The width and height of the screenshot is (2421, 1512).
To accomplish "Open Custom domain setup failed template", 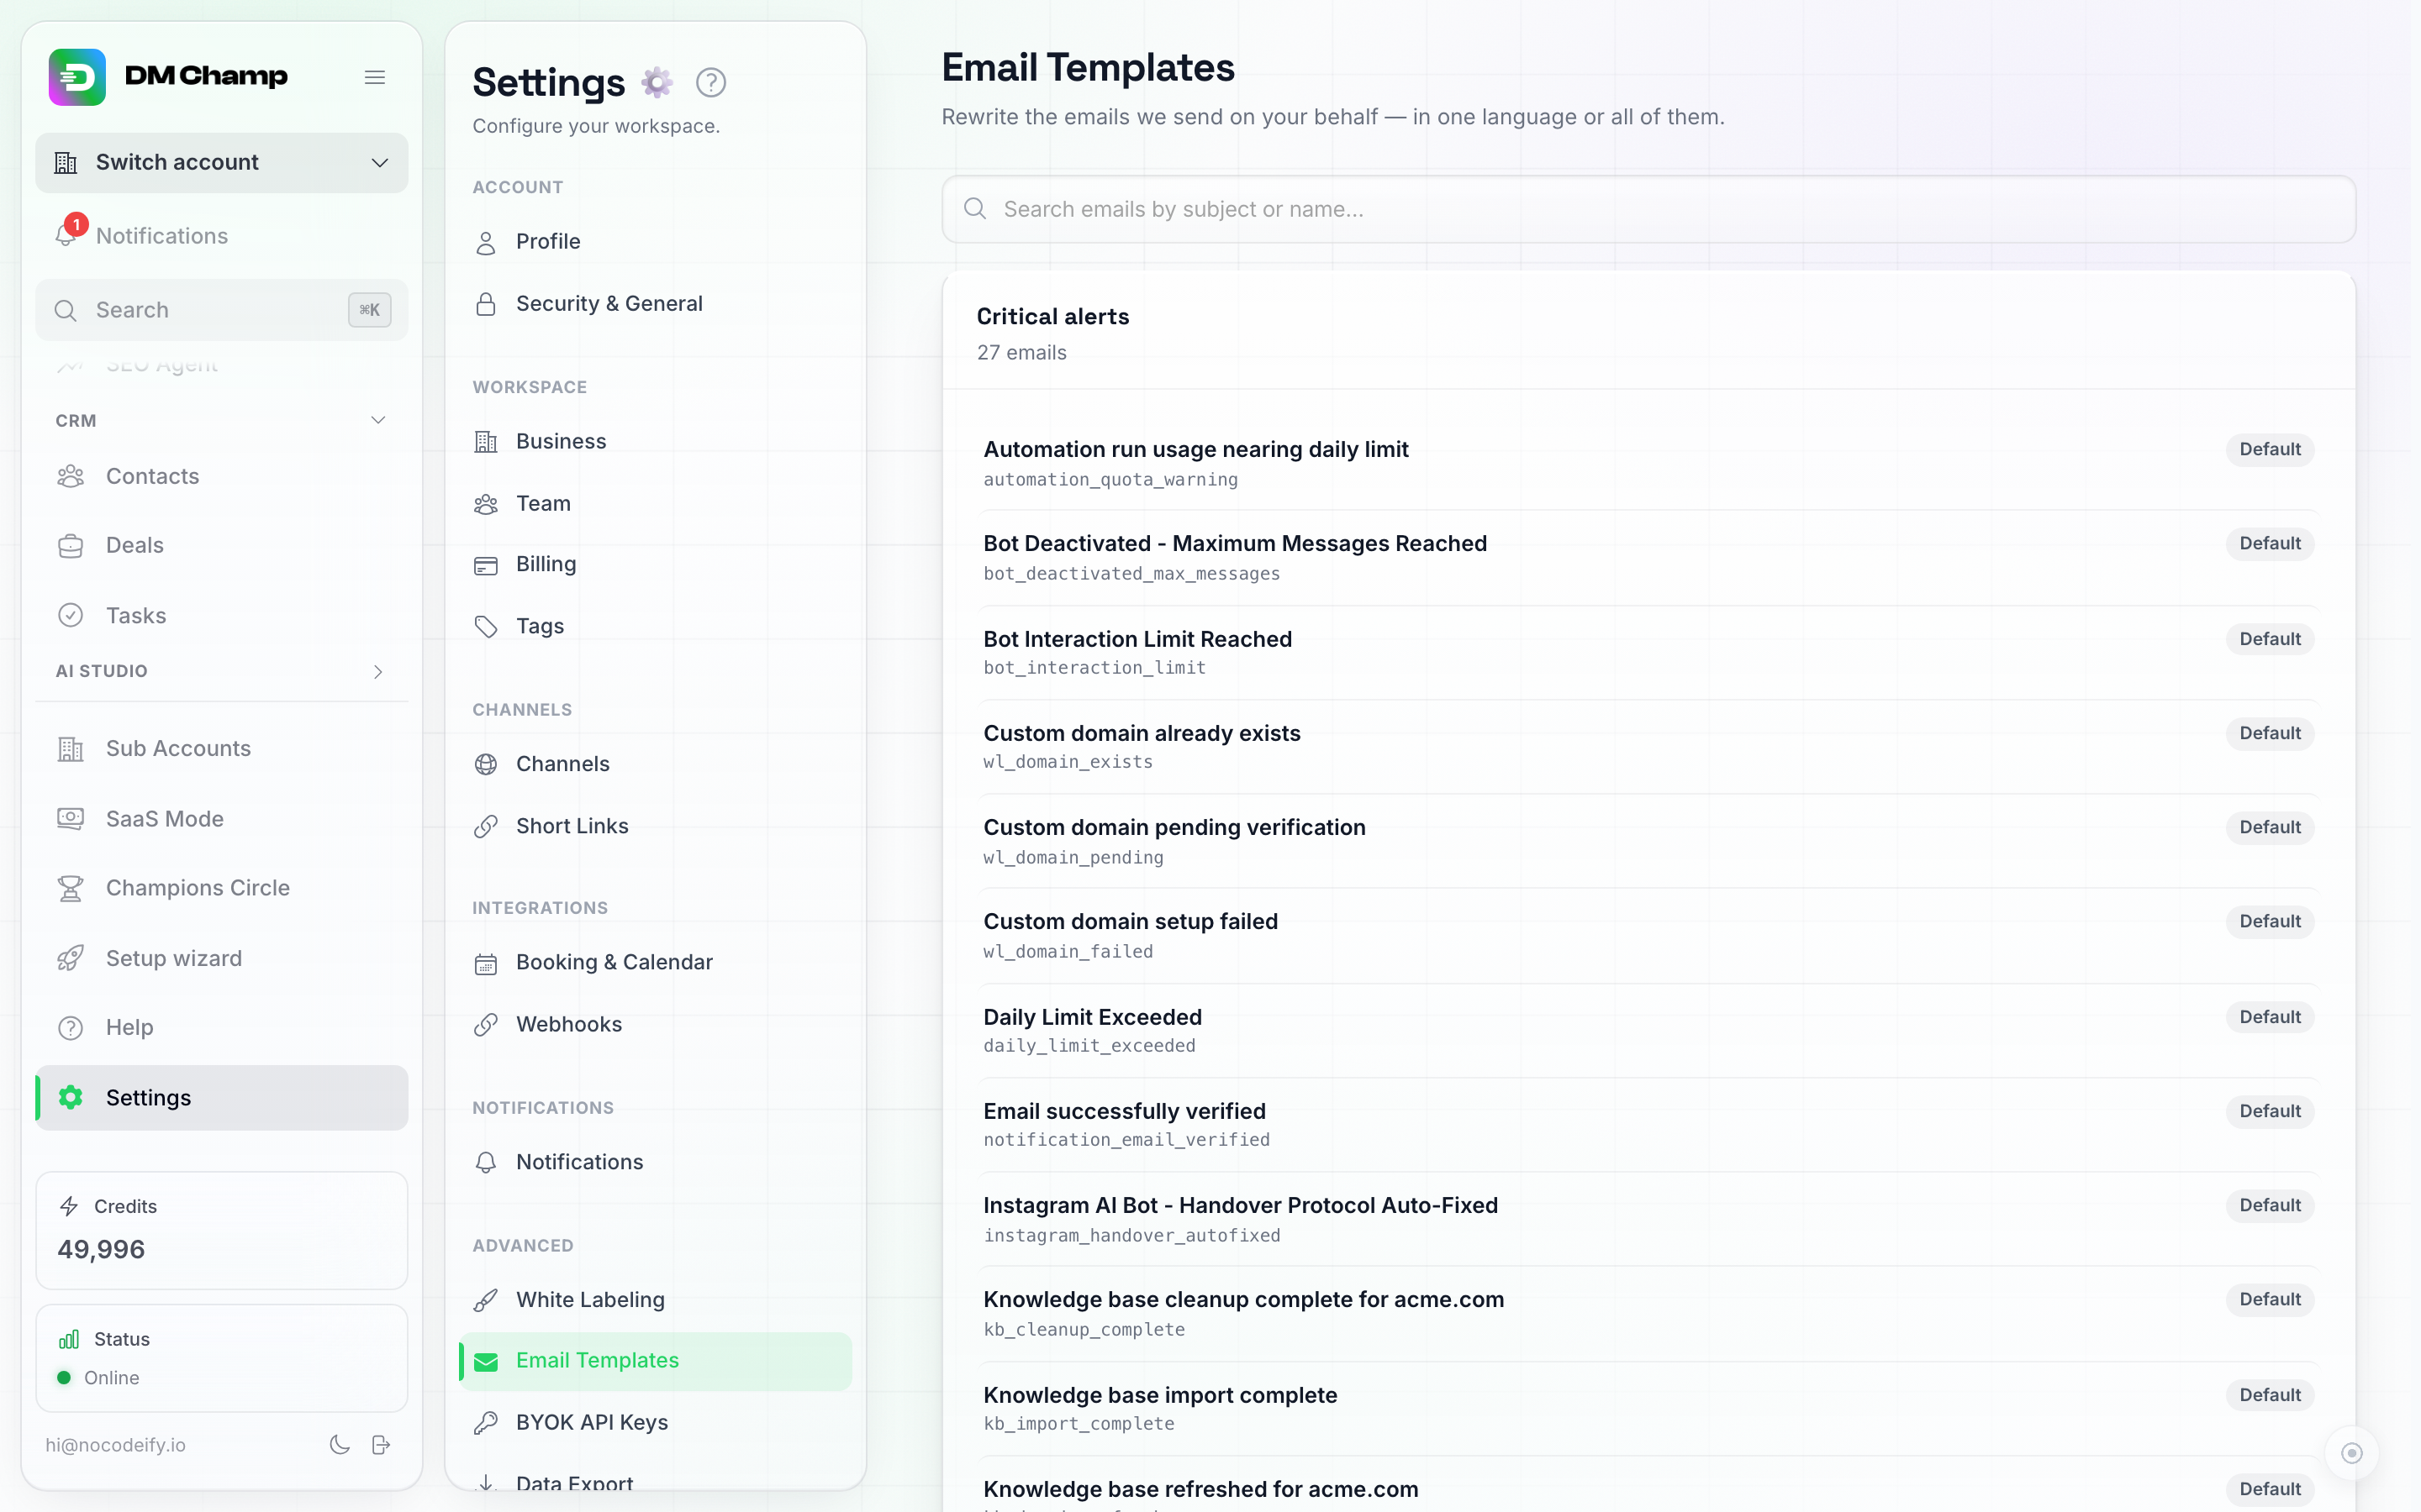I will (1648, 935).
